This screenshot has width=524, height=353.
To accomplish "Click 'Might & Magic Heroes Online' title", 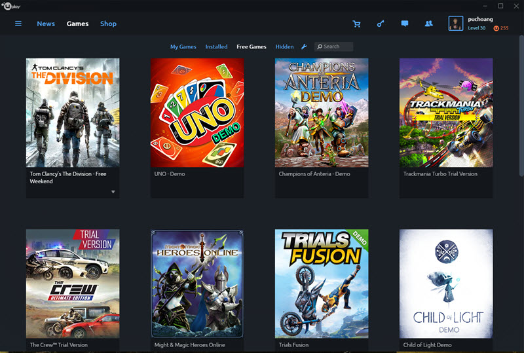I will point(189,344).
